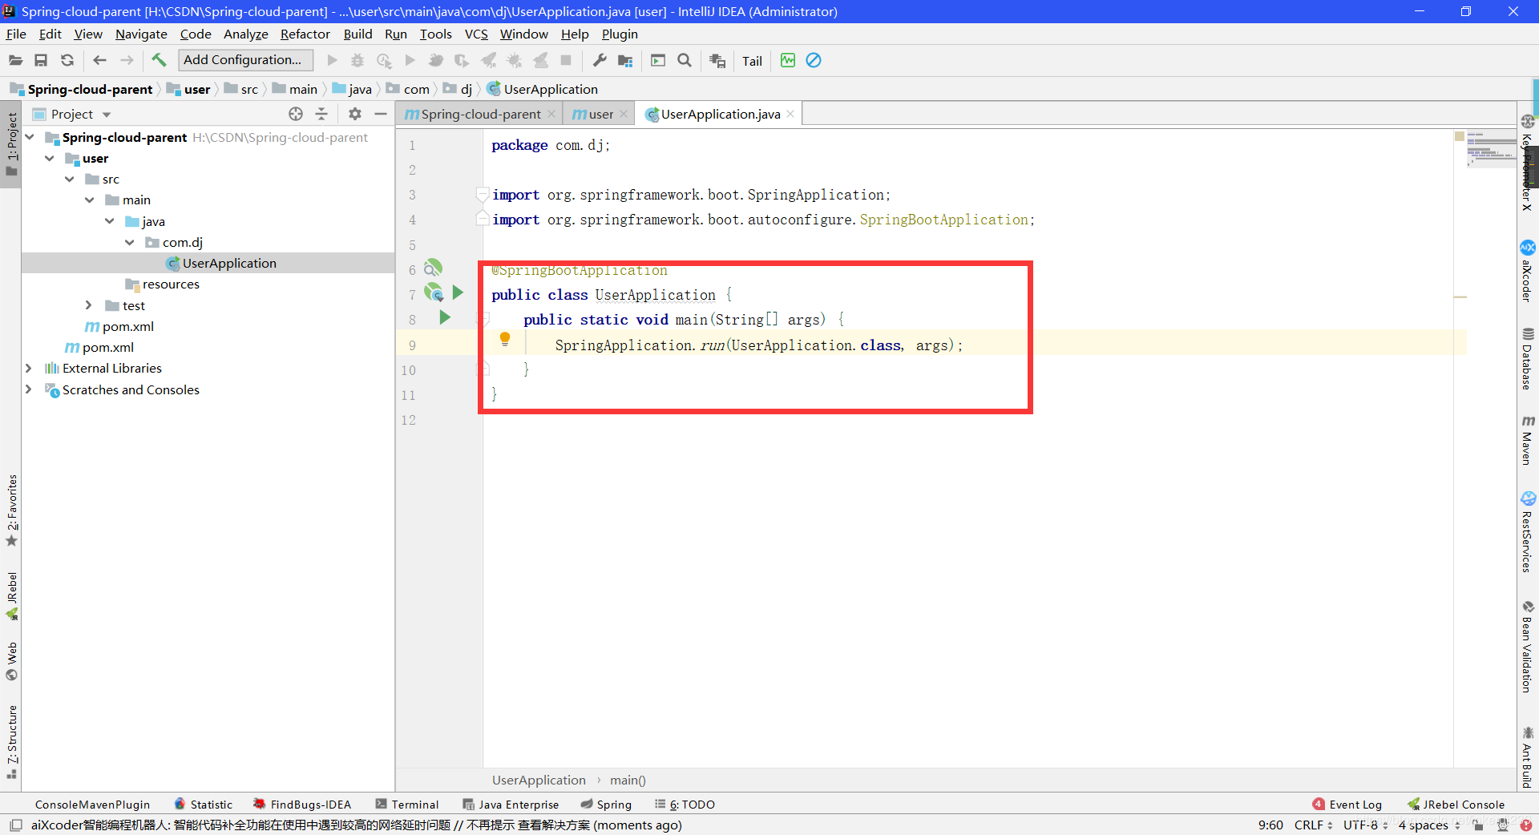Collapse the user module node
Image resolution: width=1539 pixels, height=835 pixels.
50,158
